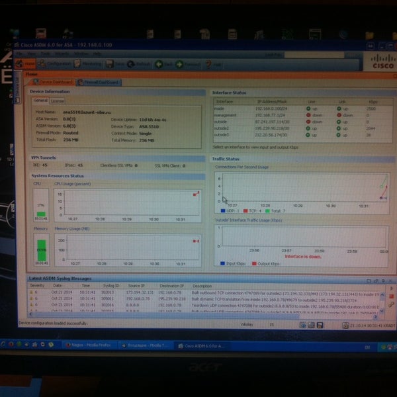Screen dimensions: 397x397
Task: Open the Tools menu
Action: [46, 54]
